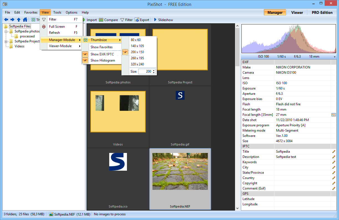The width and height of the screenshot is (339, 220).
Task: Select the Softpedia Files tree root
Action: tap(20, 26)
